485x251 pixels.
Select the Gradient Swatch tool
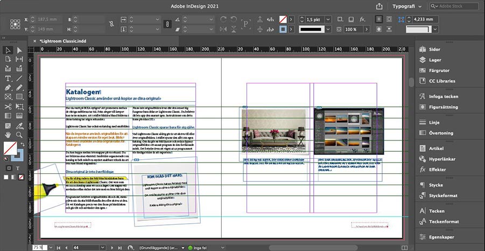[8, 116]
